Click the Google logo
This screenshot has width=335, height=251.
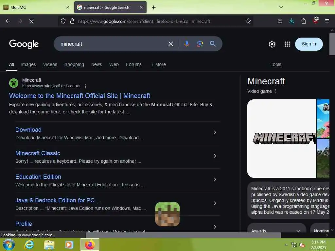coord(24,44)
